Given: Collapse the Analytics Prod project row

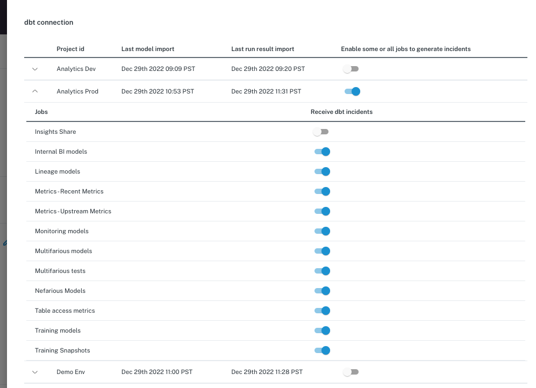Looking at the screenshot, I should tap(35, 91).
